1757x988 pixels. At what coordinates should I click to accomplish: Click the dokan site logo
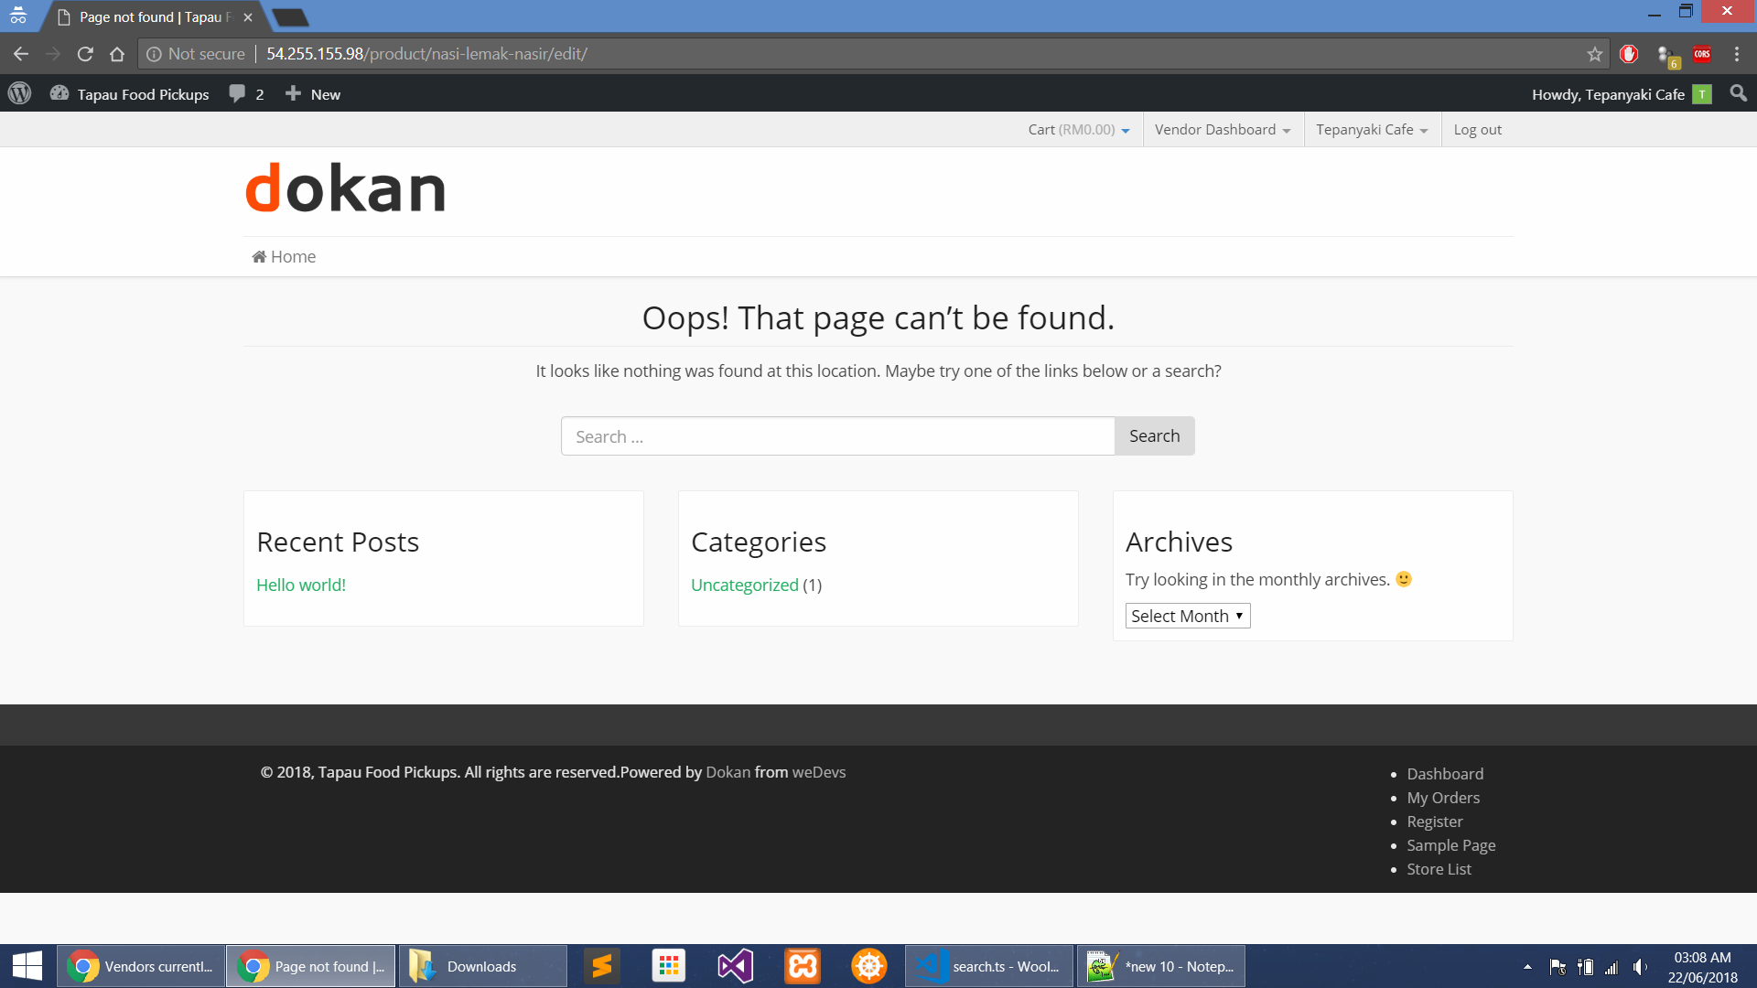tap(345, 188)
